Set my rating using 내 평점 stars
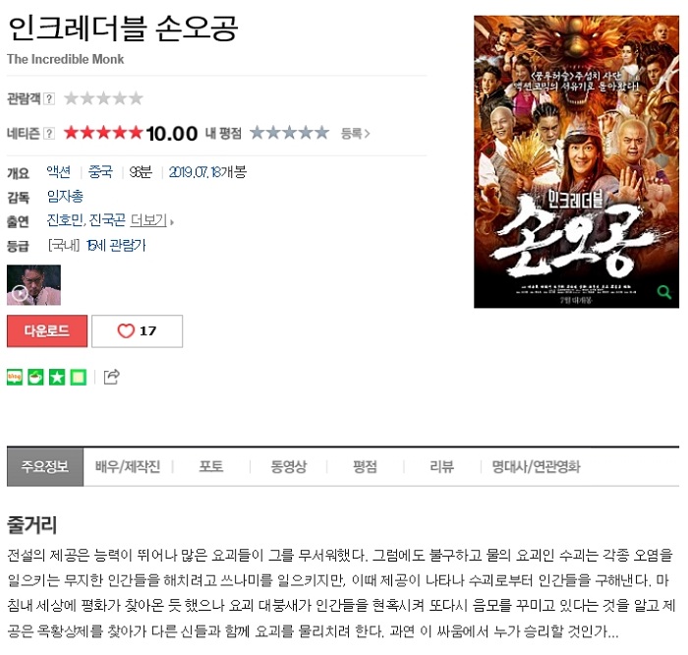 click(x=290, y=133)
